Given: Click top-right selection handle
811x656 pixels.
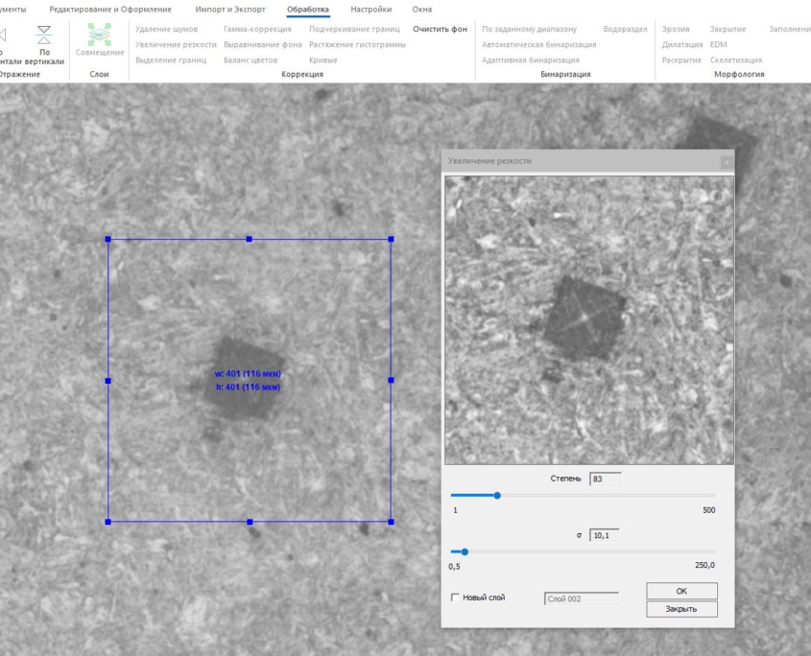Looking at the screenshot, I should coord(391,240).
